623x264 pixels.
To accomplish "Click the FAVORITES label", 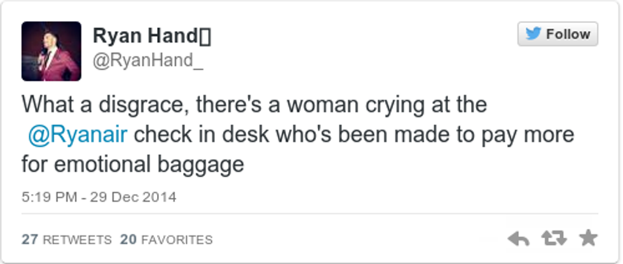I will [177, 239].
